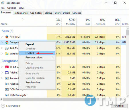The width and height of the screenshot is (129, 110).
Task: Click the Windows Explorer folder icon
Action: (7, 54)
